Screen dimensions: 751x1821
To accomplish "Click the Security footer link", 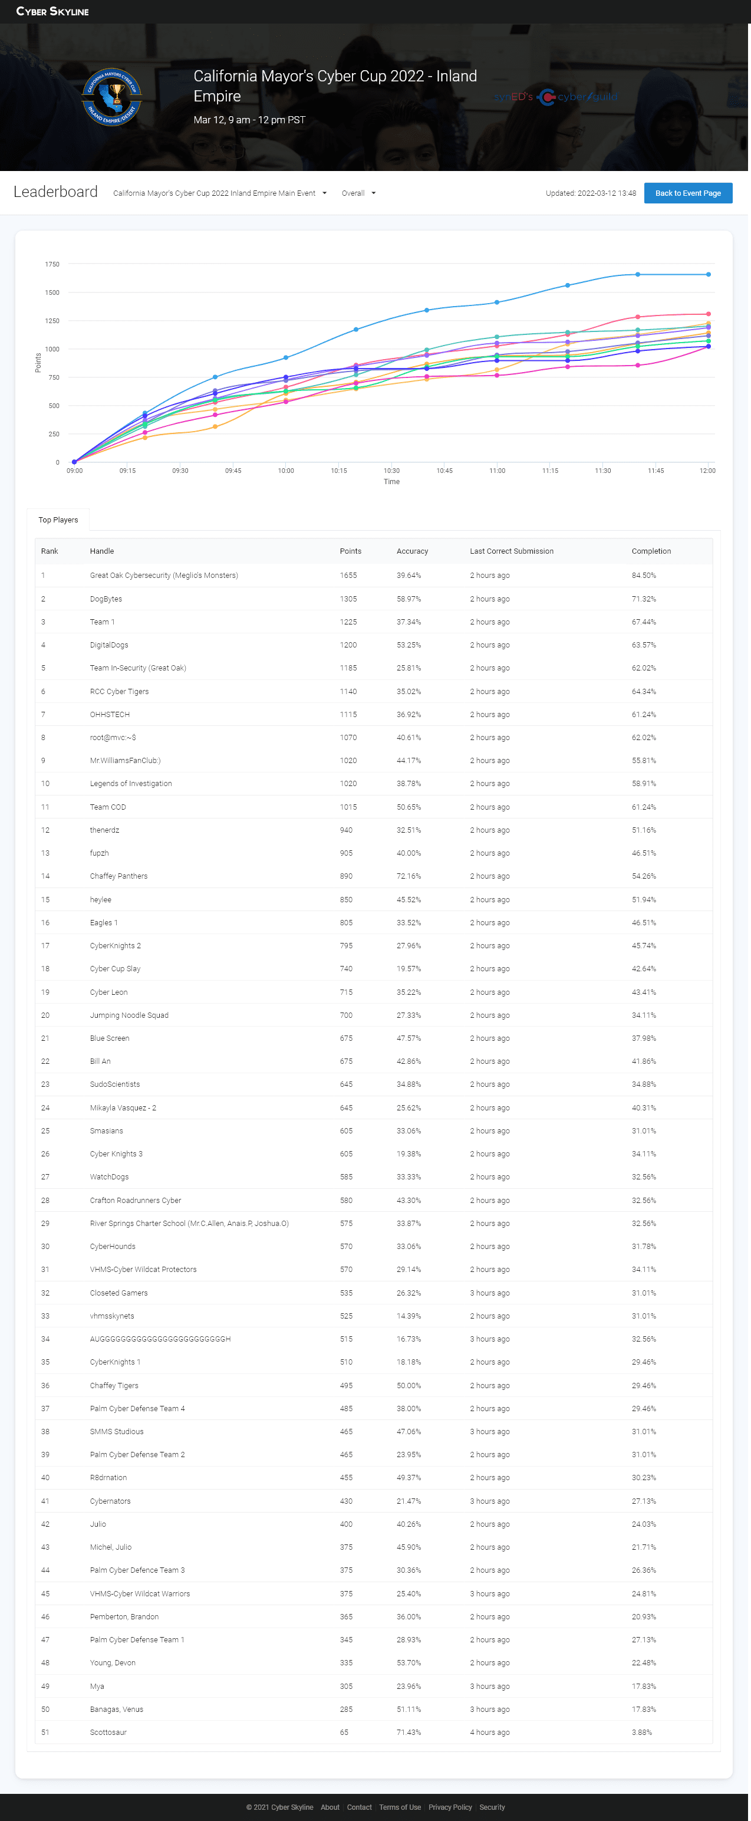I will [492, 1807].
